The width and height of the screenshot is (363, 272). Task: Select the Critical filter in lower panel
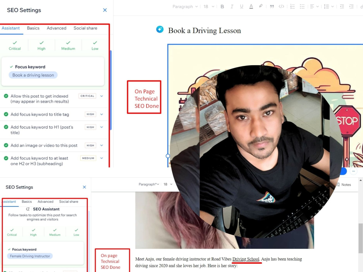click(12, 232)
